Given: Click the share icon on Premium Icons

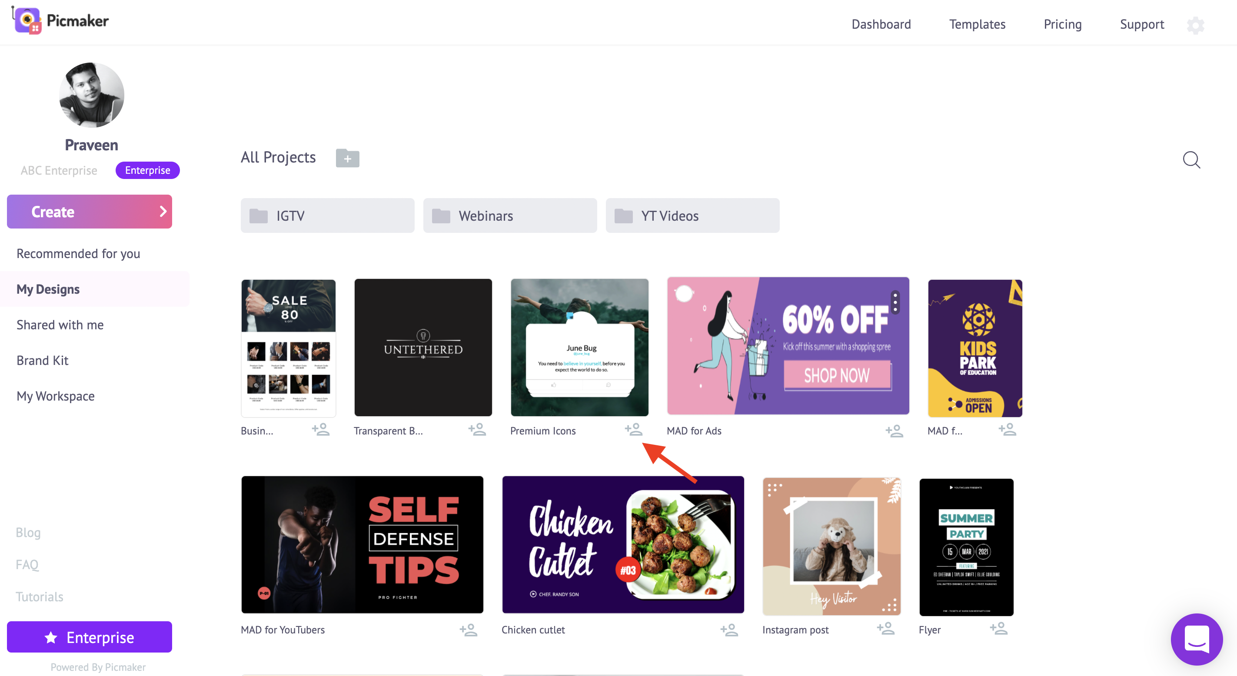Looking at the screenshot, I should (633, 431).
